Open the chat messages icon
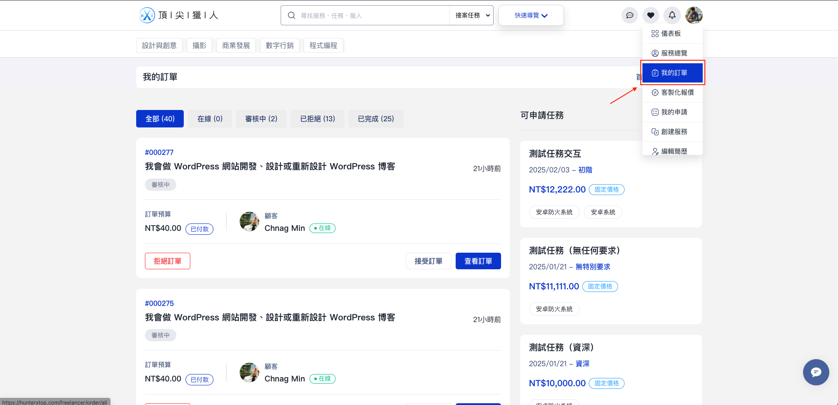838x405 pixels. 629,15
